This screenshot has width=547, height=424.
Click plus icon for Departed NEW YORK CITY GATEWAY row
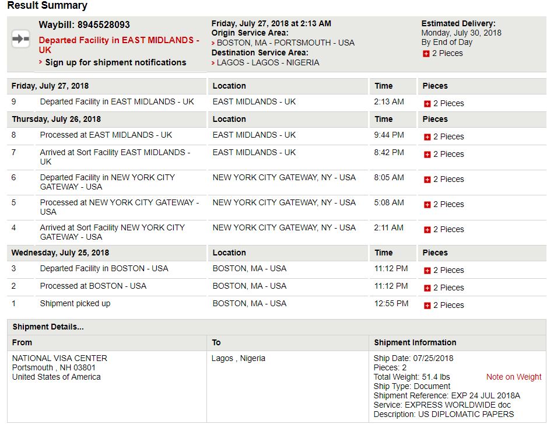coord(427,180)
